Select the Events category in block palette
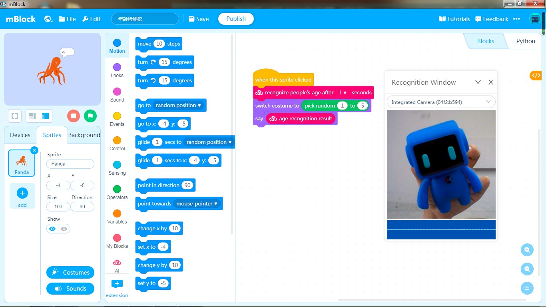This screenshot has width=546, height=307. [116, 118]
